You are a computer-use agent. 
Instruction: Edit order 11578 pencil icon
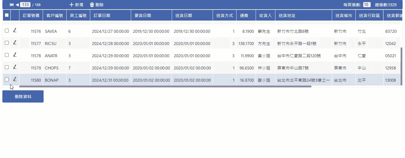click(x=15, y=55)
